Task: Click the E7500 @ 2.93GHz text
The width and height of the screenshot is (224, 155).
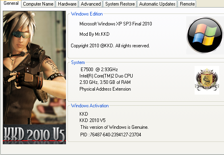Action: [x=99, y=70]
